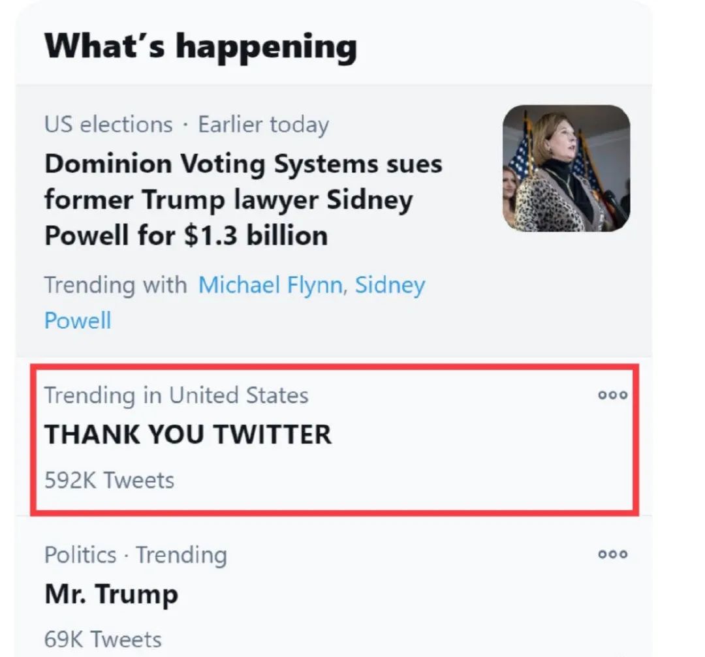Viewport: 705px width, 657px height.
Task: Click the Trending in United States label
Action: pos(176,395)
